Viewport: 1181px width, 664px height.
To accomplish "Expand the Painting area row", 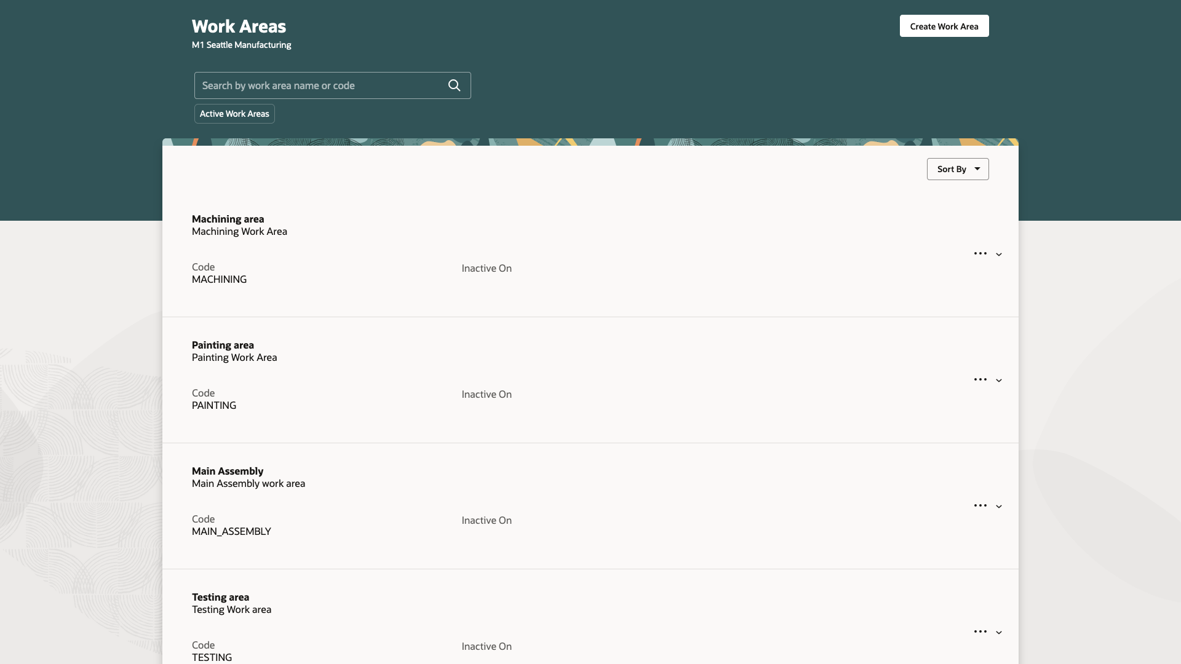I will coord(999,381).
